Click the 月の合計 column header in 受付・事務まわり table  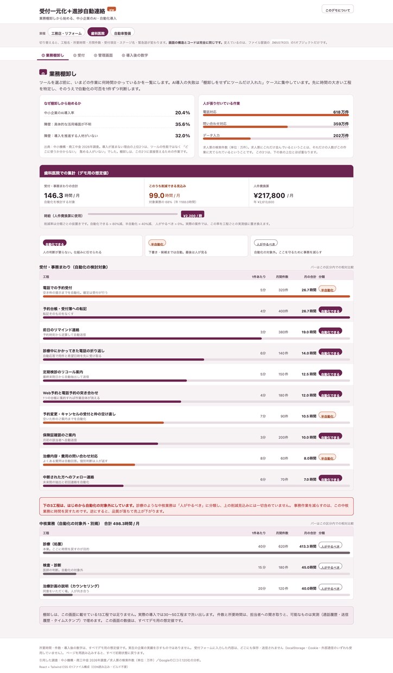click(310, 276)
